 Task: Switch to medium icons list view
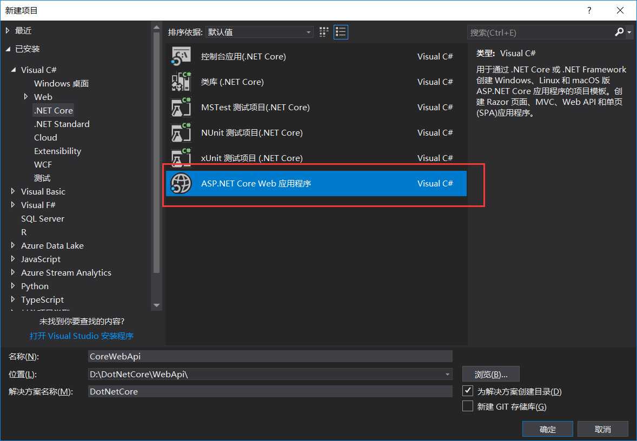click(x=341, y=32)
